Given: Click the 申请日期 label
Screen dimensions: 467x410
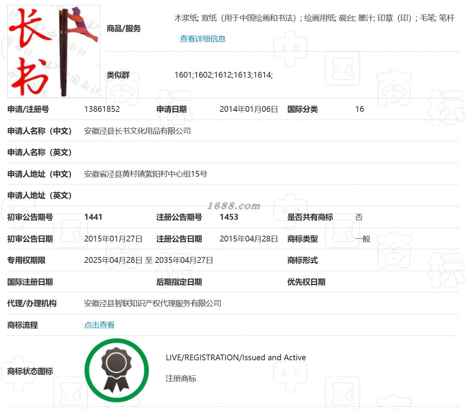Looking at the screenshot, I should tap(172, 109).
